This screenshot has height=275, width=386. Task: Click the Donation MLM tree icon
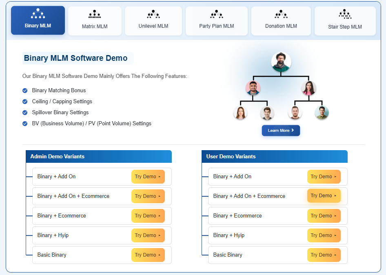(x=281, y=15)
